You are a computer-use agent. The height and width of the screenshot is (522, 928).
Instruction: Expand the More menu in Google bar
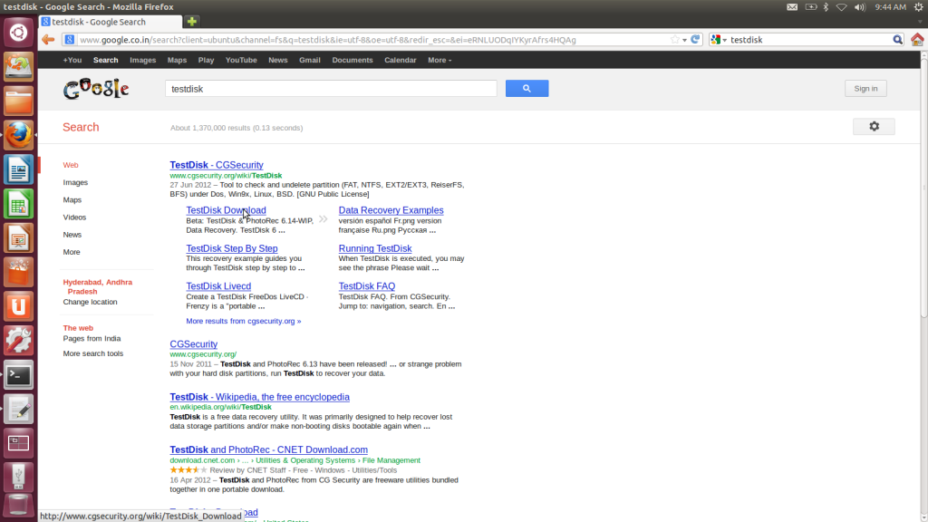tap(440, 60)
